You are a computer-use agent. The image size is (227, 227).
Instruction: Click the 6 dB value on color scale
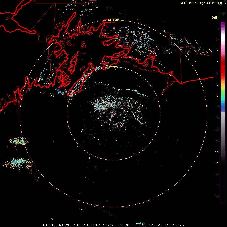point(218,40)
